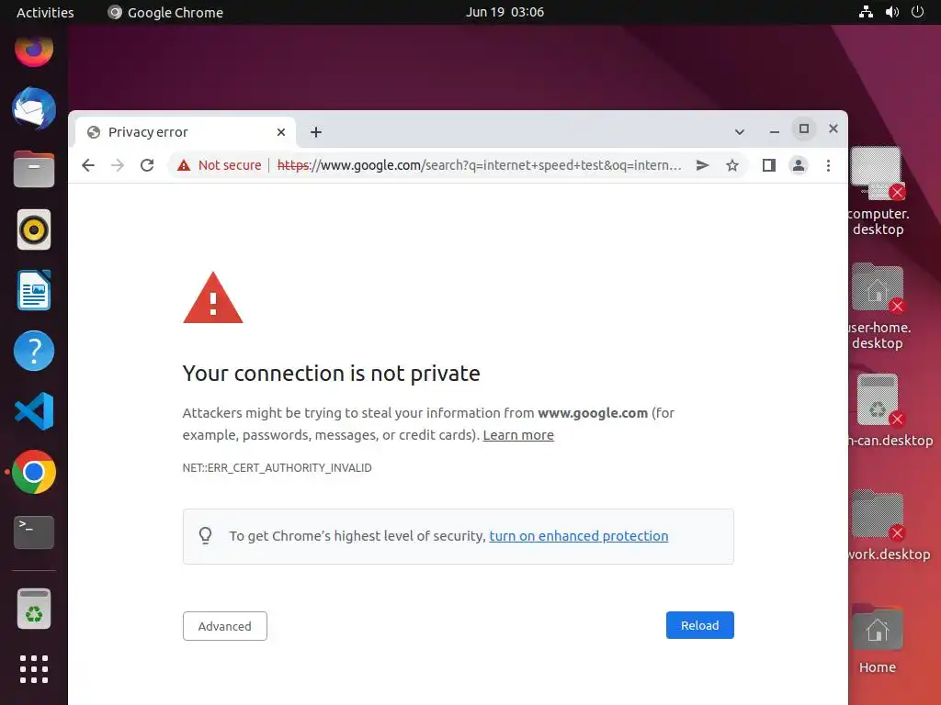
Task: Bookmark this page with the star icon
Action: (x=732, y=165)
